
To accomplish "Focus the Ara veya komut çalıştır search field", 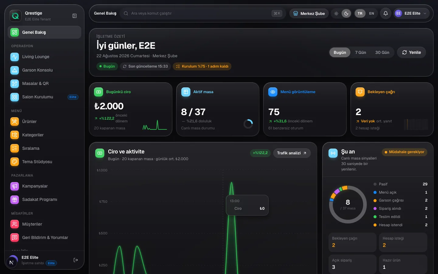I will coord(203,13).
